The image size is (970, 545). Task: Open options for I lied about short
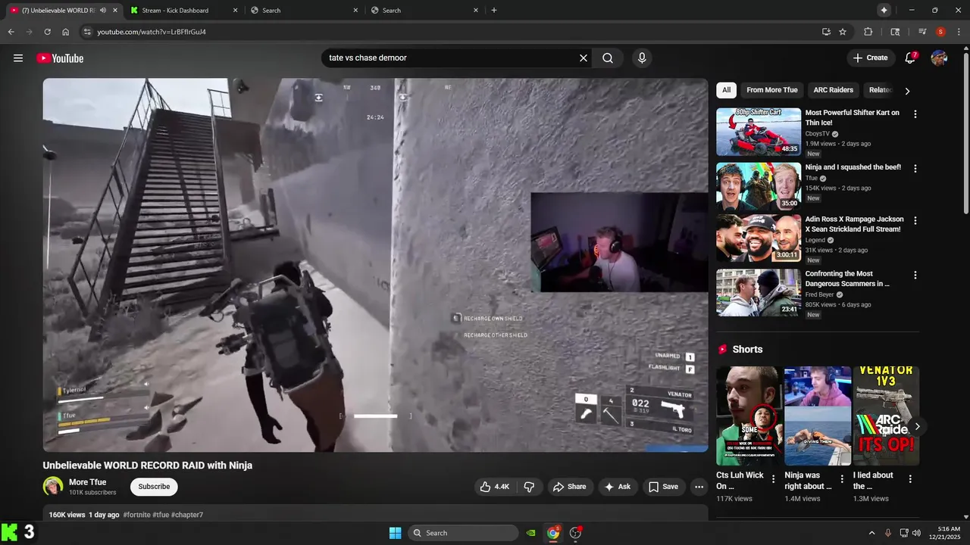pos(910,479)
